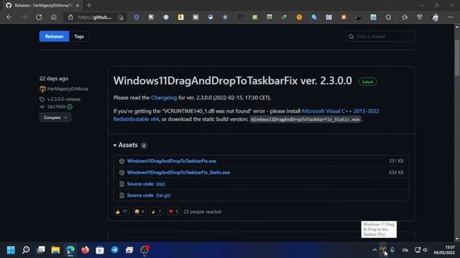Click the thumbs up reaction 17
The image size is (460, 258).
coord(121,211)
